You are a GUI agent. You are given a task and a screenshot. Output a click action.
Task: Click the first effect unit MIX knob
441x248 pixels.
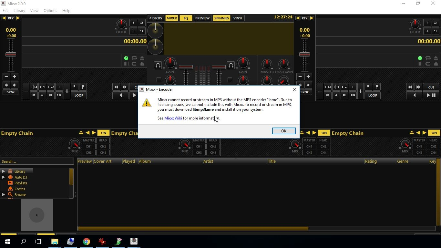coord(75,144)
